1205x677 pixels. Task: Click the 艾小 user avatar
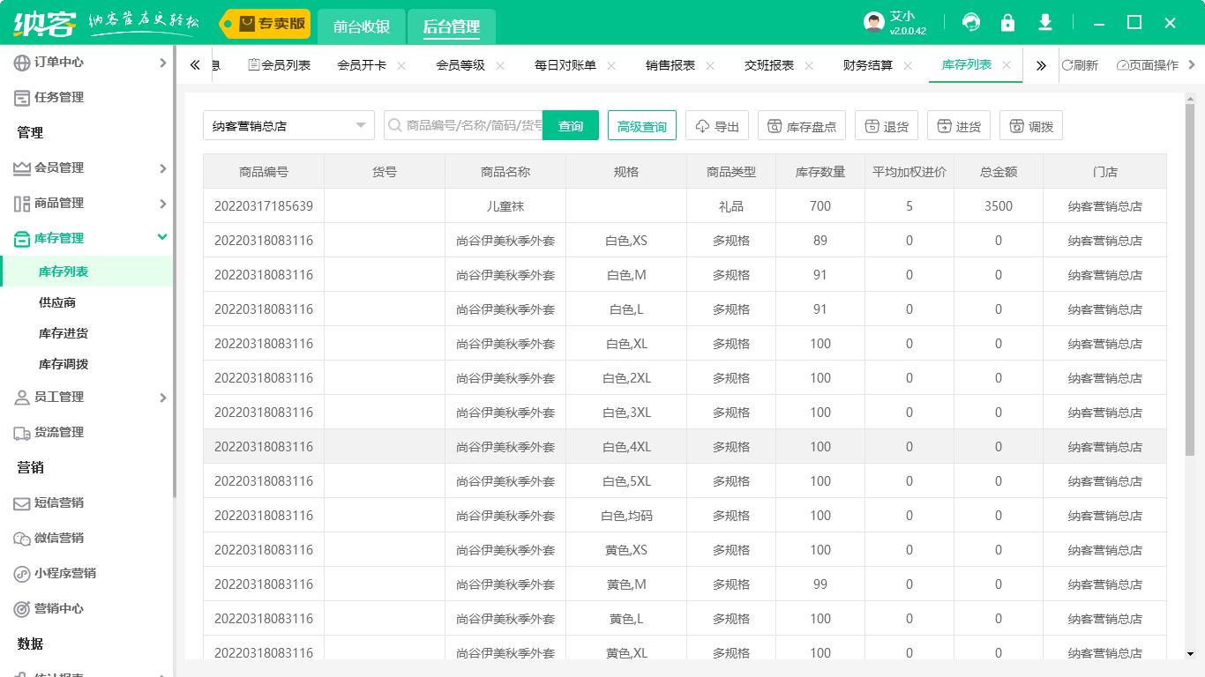873,21
